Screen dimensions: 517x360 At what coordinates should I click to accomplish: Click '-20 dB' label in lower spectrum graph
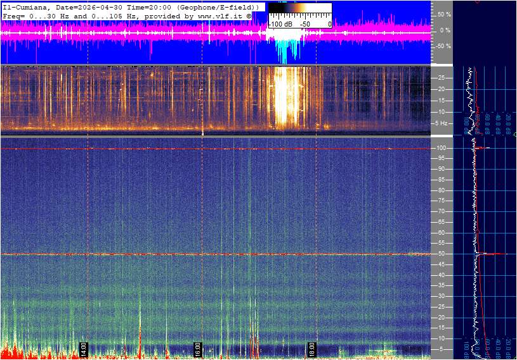coord(508,350)
